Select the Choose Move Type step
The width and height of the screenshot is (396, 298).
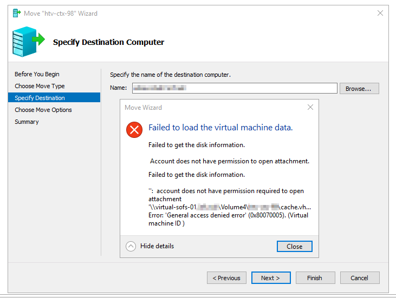coord(40,86)
